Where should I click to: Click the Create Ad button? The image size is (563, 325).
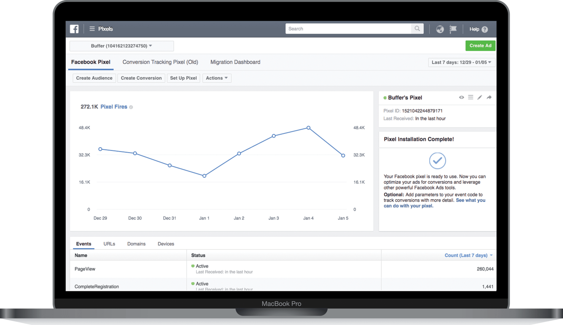click(480, 46)
